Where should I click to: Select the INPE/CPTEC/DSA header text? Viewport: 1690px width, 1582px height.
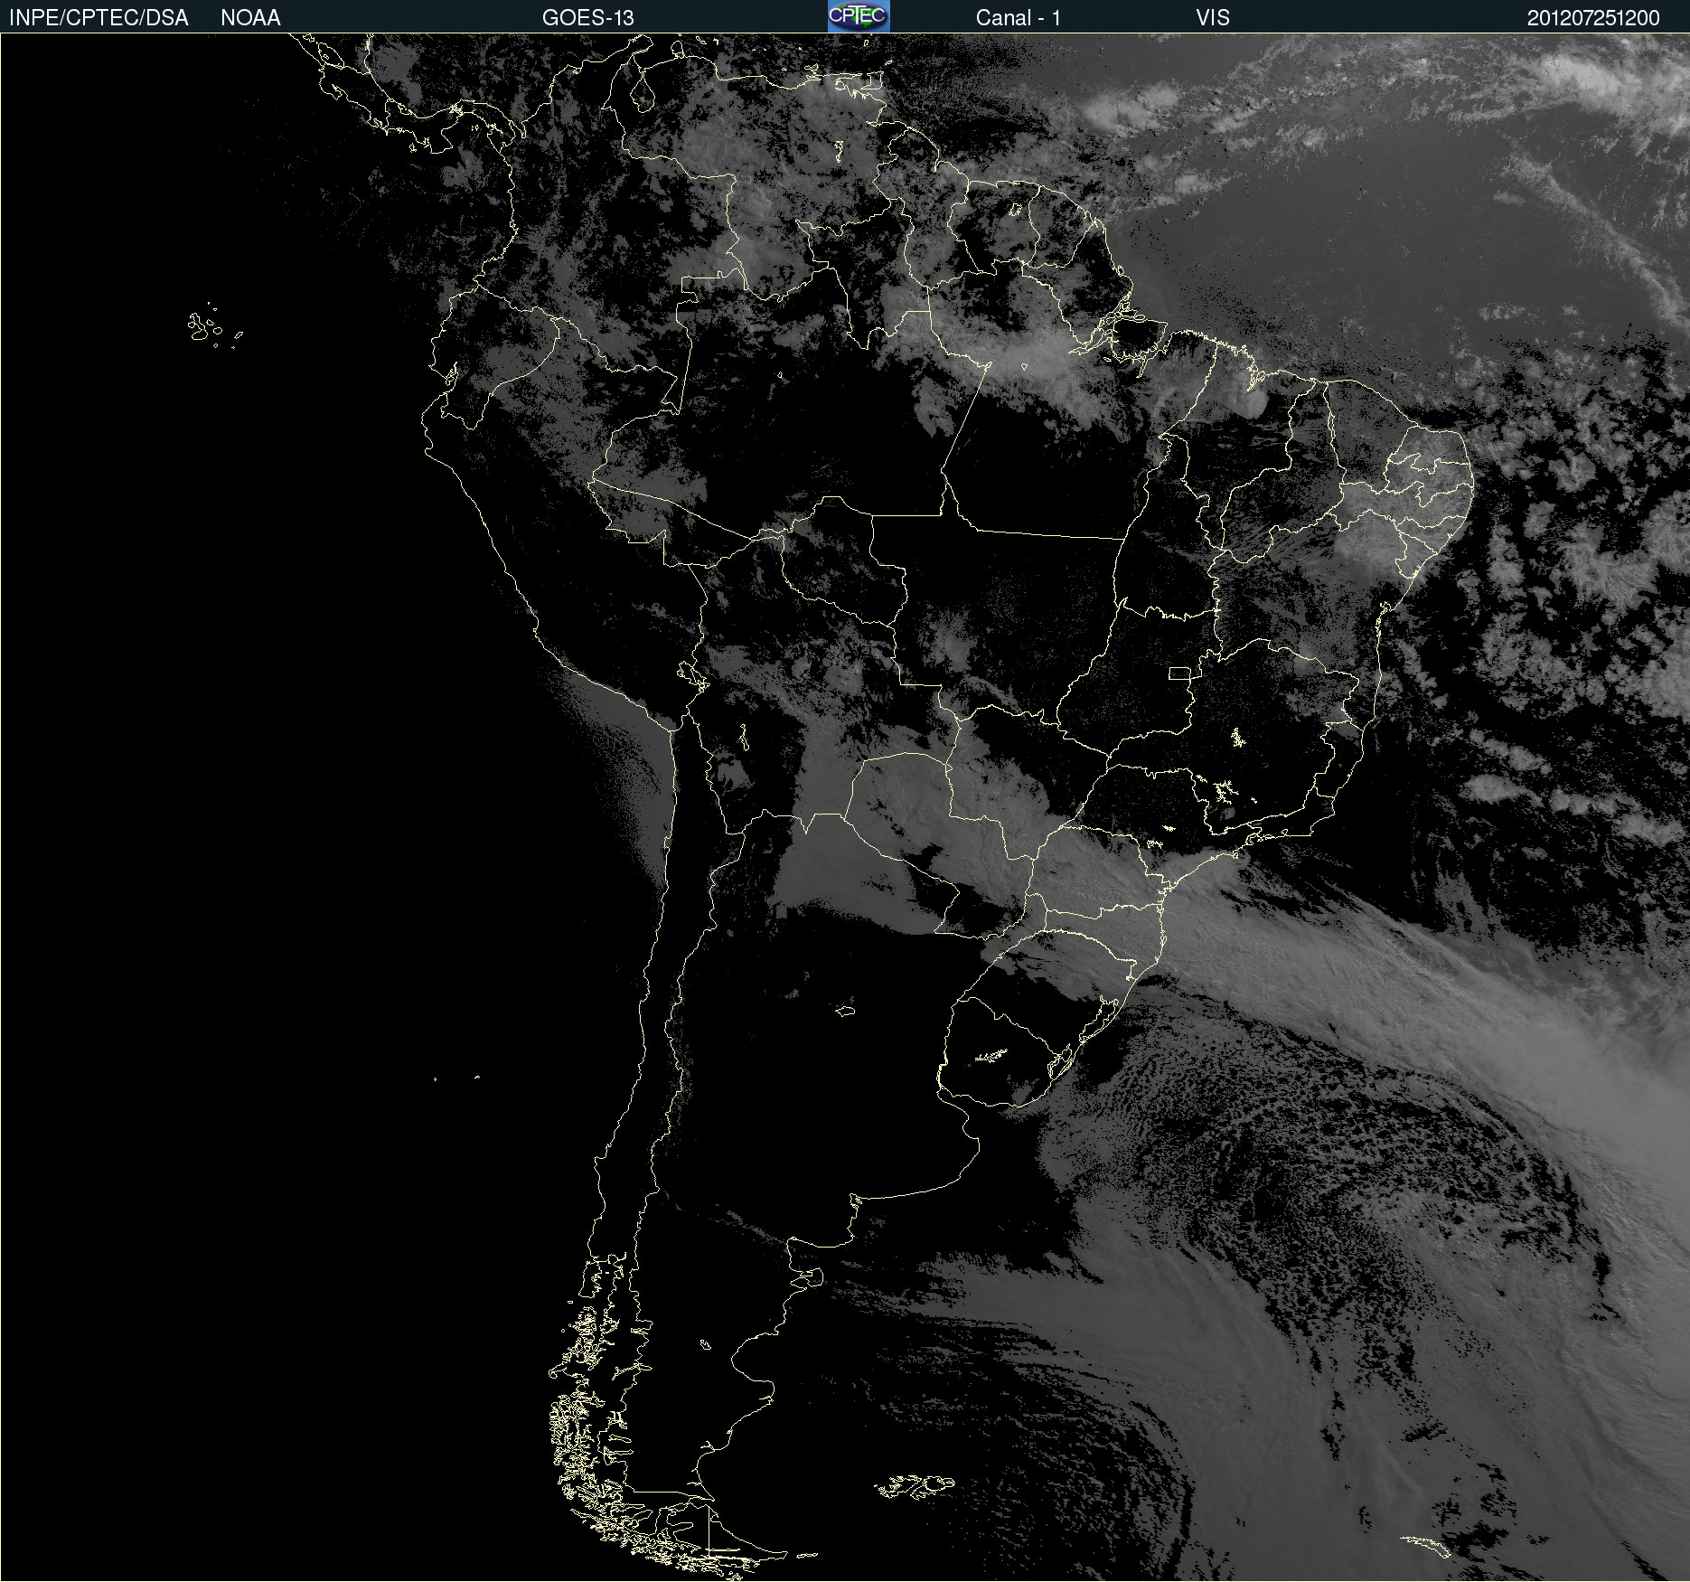tap(99, 18)
